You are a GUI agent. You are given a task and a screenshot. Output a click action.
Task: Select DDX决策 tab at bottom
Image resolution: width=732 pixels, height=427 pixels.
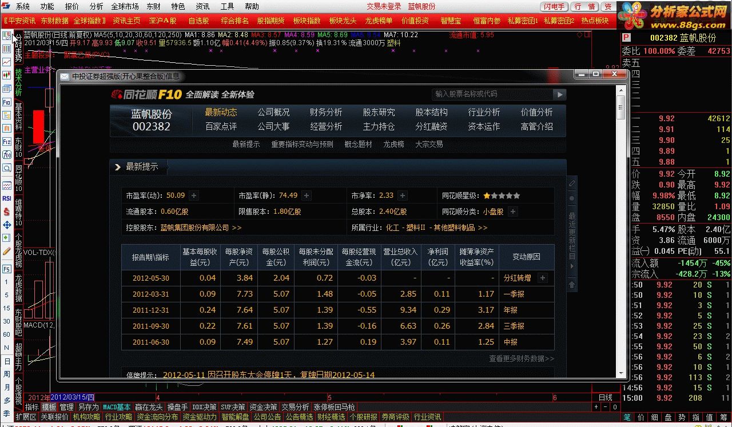pyautogui.click(x=204, y=407)
